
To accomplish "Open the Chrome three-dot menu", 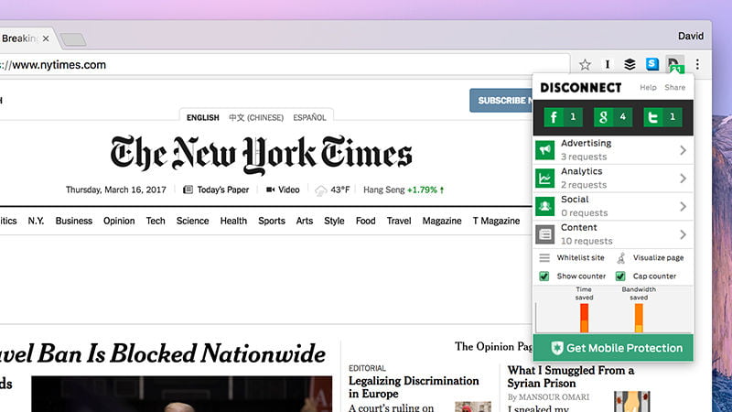I will [x=697, y=64].
